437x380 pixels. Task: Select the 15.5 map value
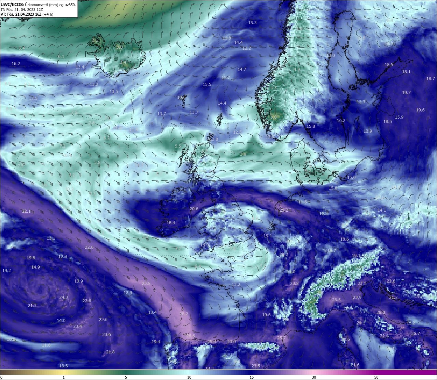tap(207, 85)
